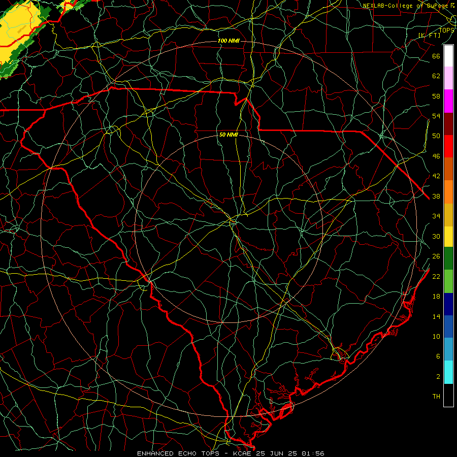This screenshot has height=457, width=457.
Task: Click the navy blue legend swatch
Action: point(448,304)
